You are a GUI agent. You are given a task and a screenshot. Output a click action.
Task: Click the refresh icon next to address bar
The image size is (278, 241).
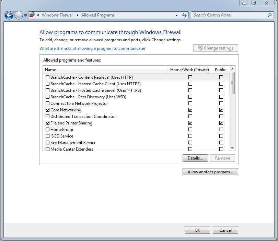(184, 15)
